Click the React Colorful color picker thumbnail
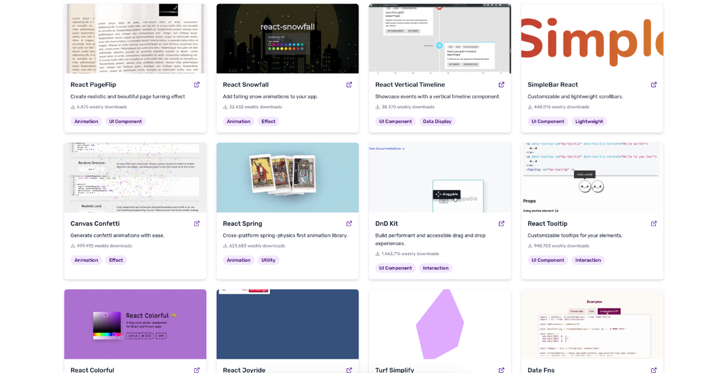The image size is (711, 373). [x=135, y=324]
